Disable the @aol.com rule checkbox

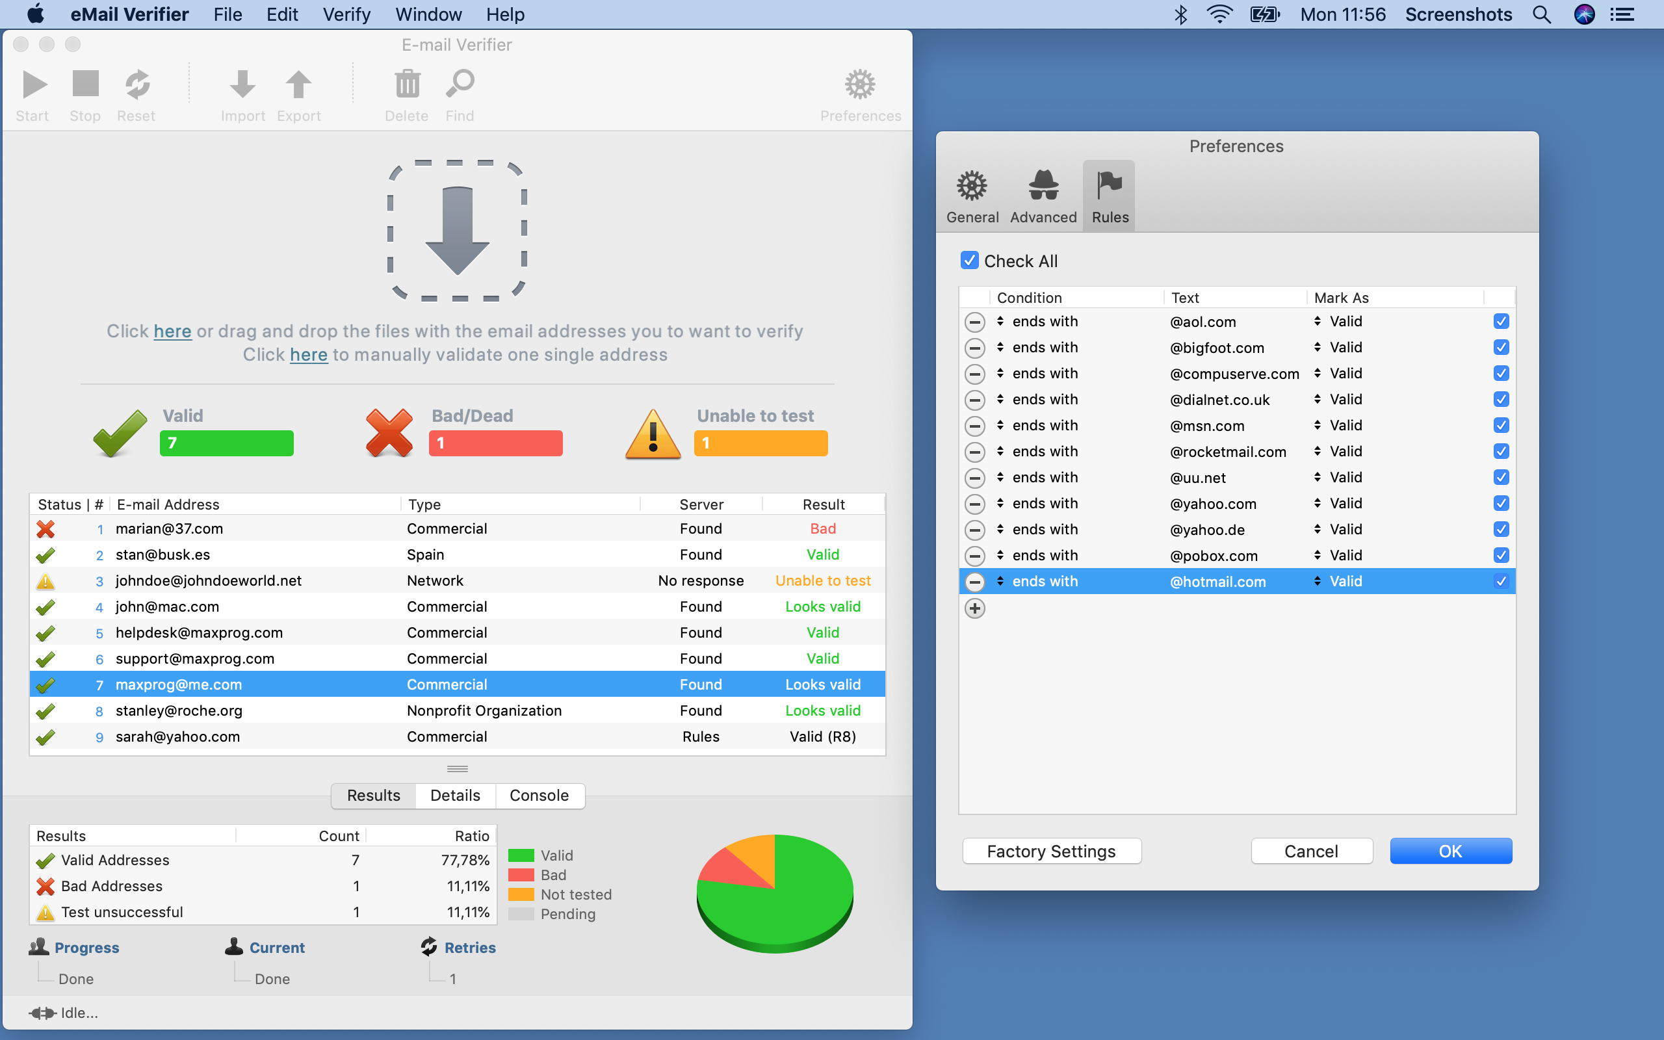coord(1501,321)
